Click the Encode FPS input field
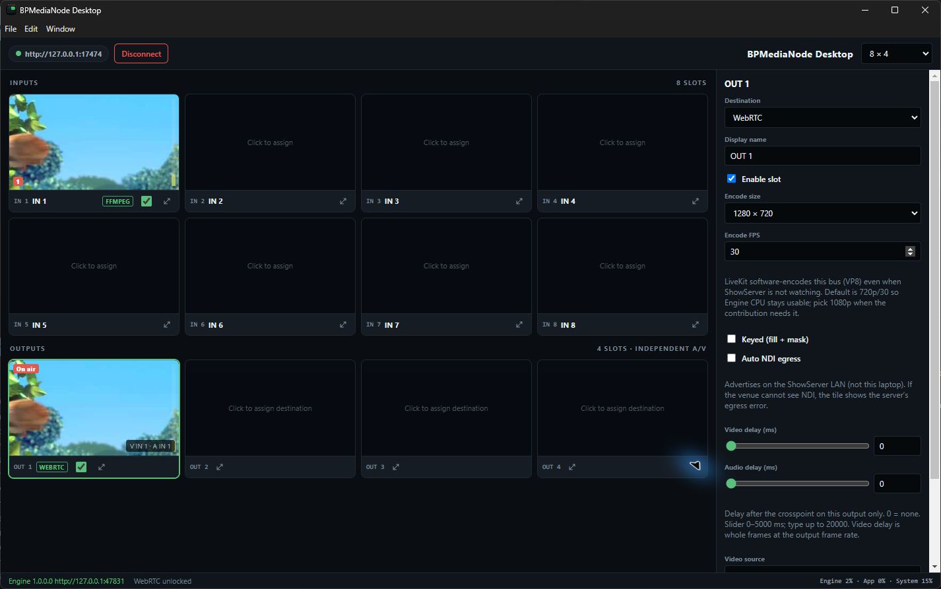The width and height of the screenshot is (941, 589). (822, 251)
